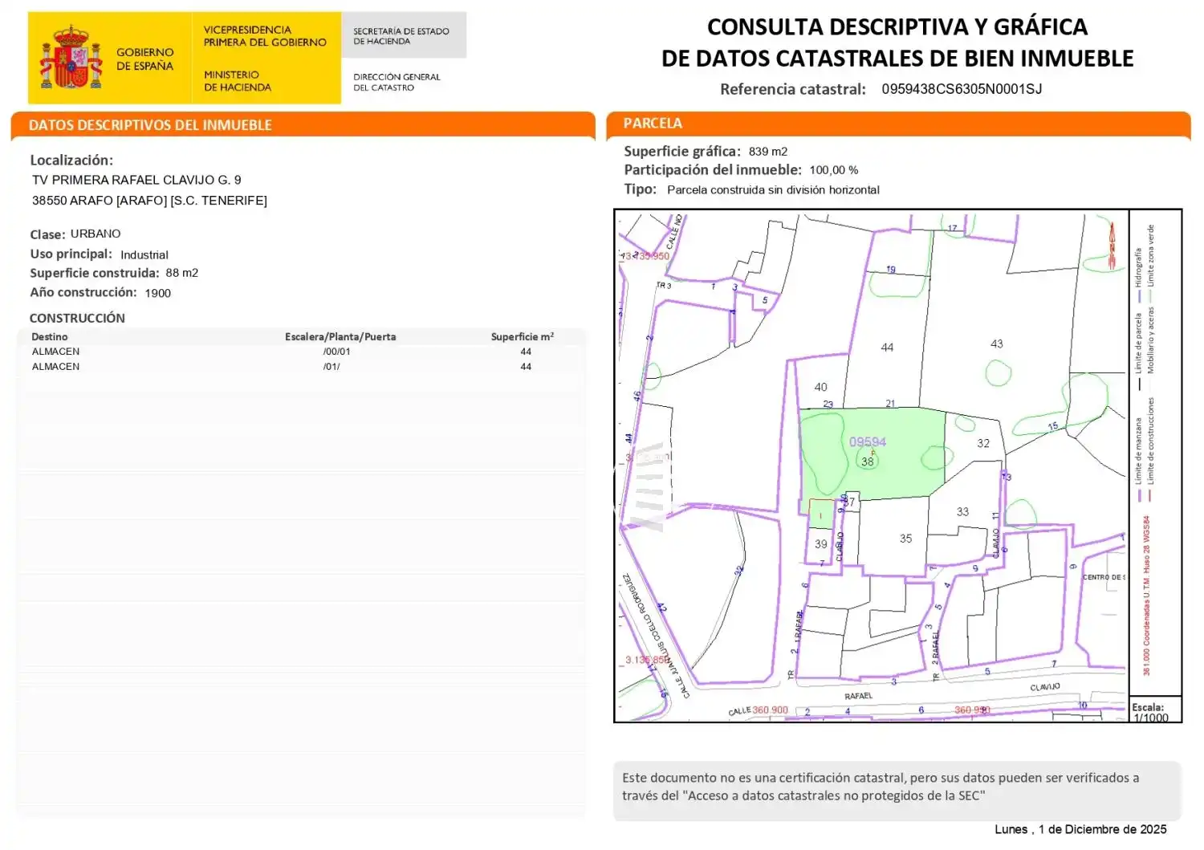Viewport: 1204px width, 850px height.
Task: Click the Ministerio de Hacienda yellow logo
Action: [x=265, y=58]
